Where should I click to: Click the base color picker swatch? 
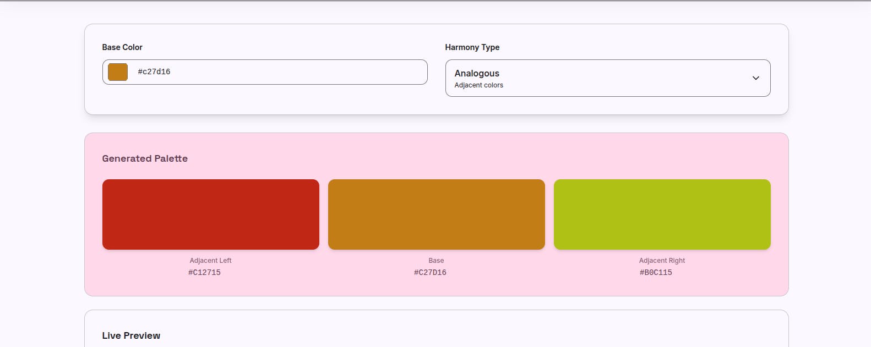(118, 72)
